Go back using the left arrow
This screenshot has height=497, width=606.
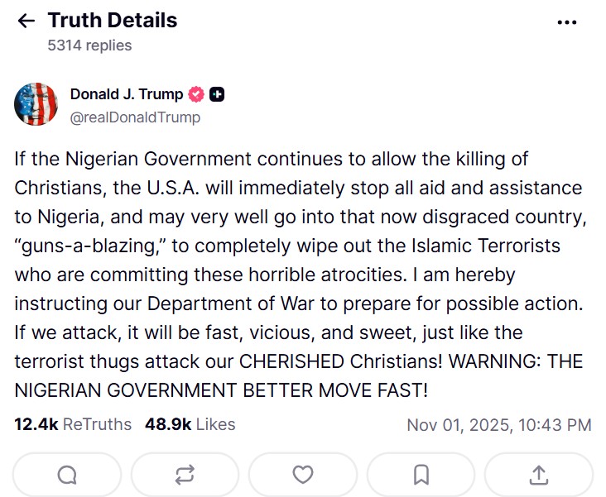click(26, 22)
